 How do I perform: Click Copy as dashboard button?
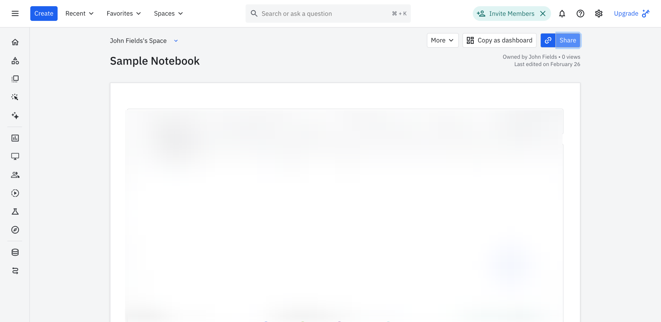tap(499, 40)
